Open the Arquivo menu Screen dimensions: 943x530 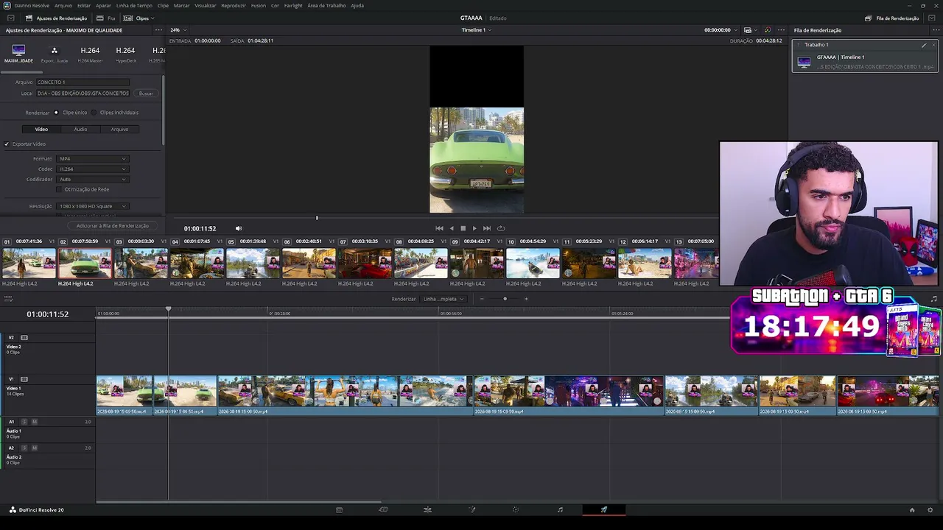(63, 5)
